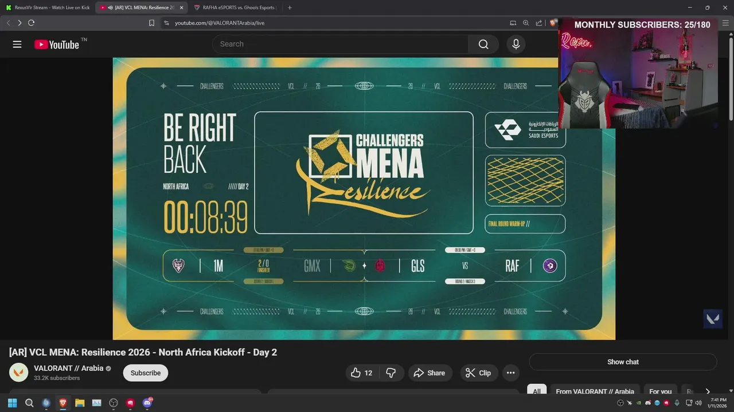Viewport: 734px width, 412px height.
Task: Open Discord from taskbar
Action: pyautogui.click(x=147, y=403)
